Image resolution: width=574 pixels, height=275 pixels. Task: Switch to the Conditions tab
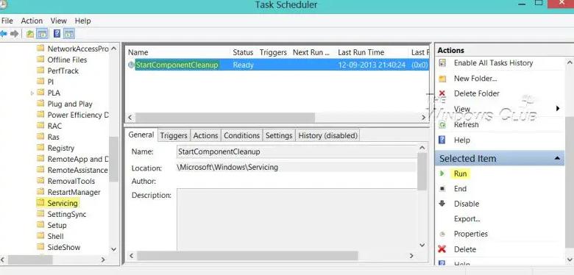(x=241, y=136)
